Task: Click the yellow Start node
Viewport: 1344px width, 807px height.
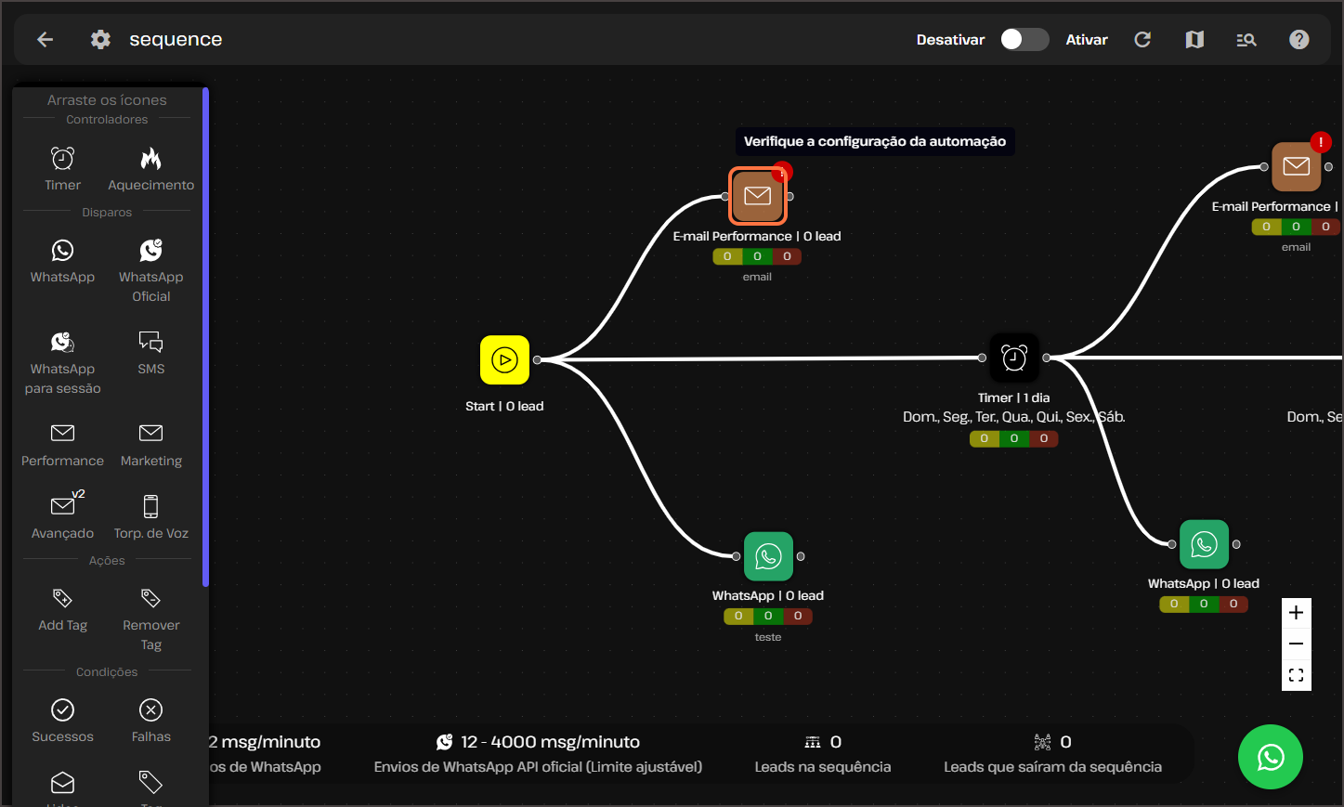Action: 504,359
